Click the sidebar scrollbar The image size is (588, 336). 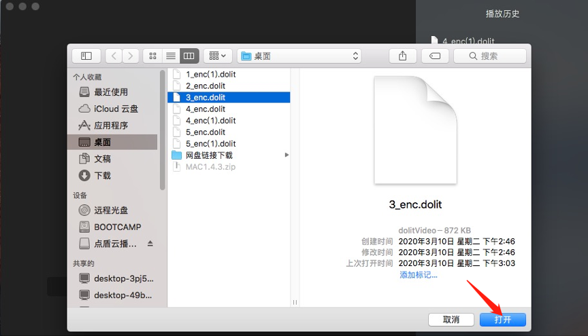[x=162, y=130]
